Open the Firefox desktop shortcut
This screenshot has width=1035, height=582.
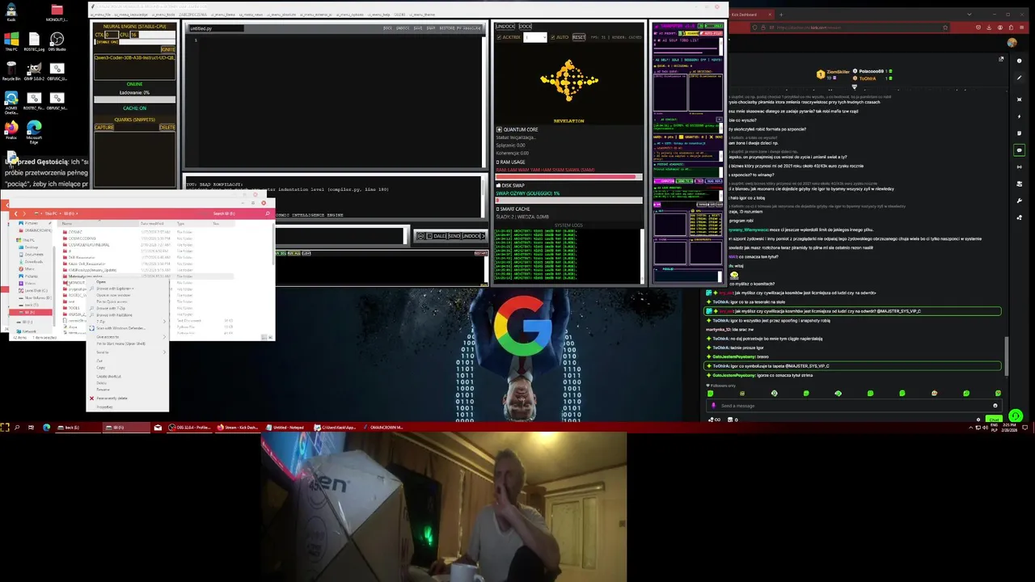pyautogui.click(x=11, y=130)
